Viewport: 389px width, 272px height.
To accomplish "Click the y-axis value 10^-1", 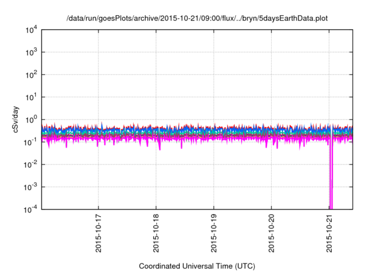I will pyautogui.click(x=30, y=142).
